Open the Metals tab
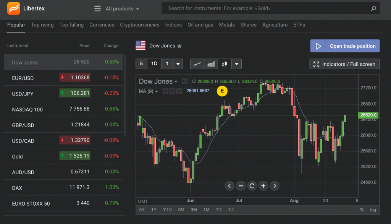 227,25
